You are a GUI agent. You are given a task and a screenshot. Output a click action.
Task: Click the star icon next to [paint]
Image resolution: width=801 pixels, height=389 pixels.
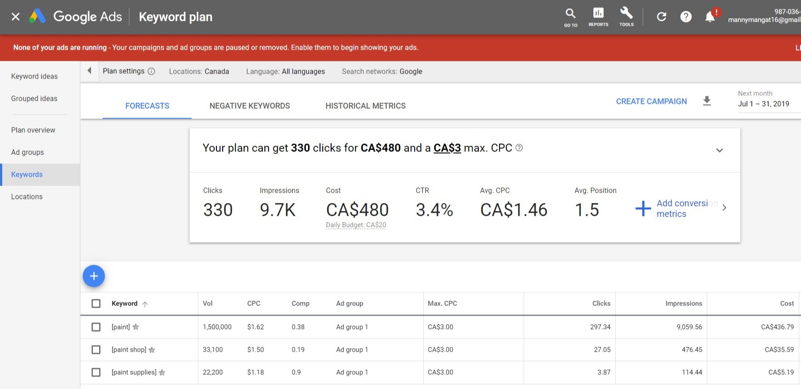[x=136, y=327]
